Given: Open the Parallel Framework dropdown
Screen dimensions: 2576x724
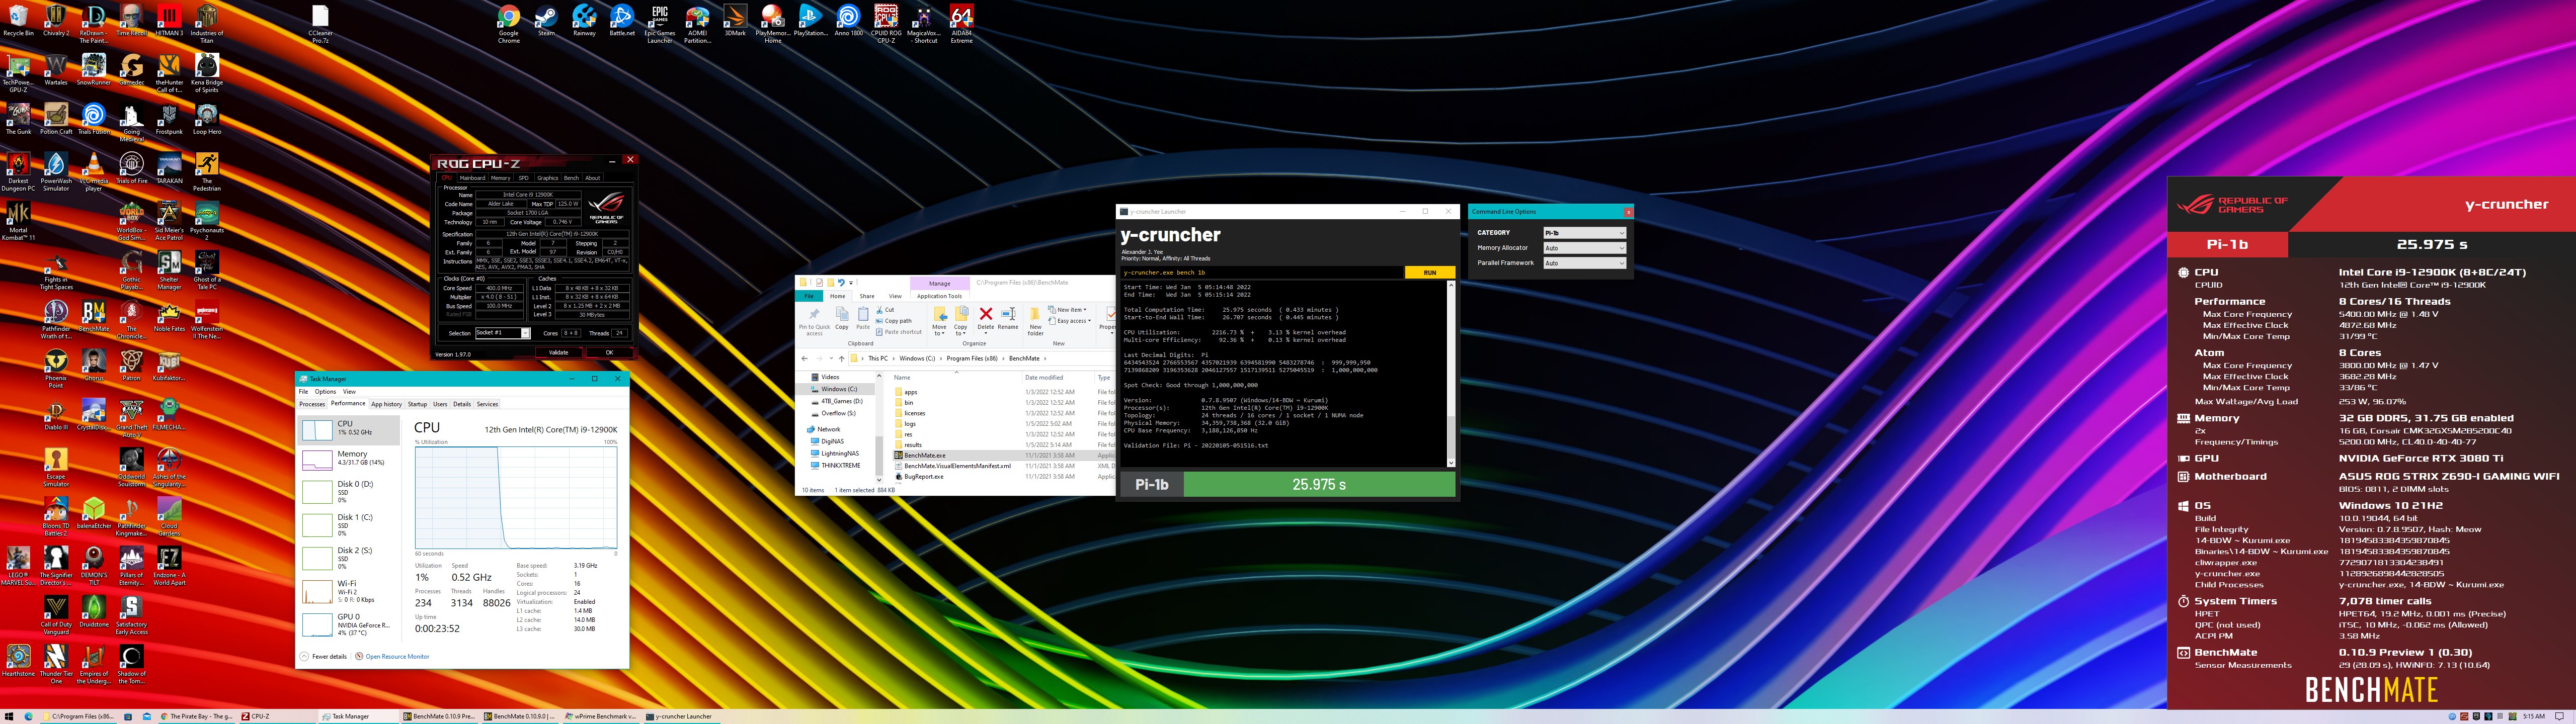Looking at the screenshot, I should (x=1584, y=263).
